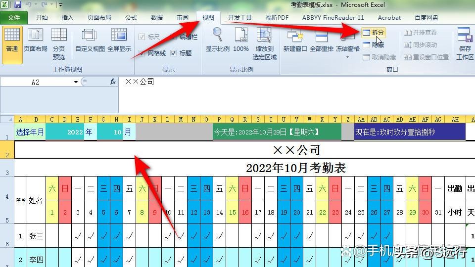Switch to Full Screen (全屏显示)
The height and width of the screenshot is (267, 475).
click(x=119, y=40)
